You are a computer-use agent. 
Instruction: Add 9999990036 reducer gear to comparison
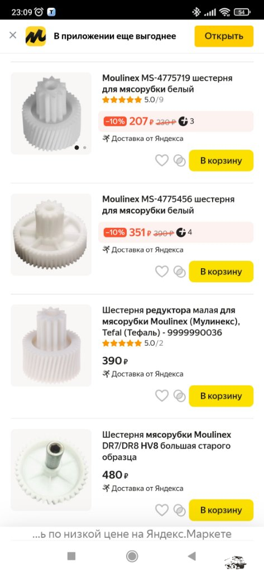click(x=179, y=396)
